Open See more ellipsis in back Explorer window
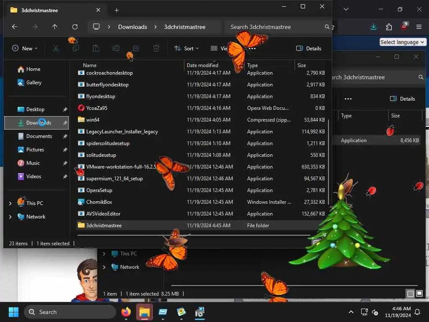This screenshot has height=322, width=429. [348, 99]
